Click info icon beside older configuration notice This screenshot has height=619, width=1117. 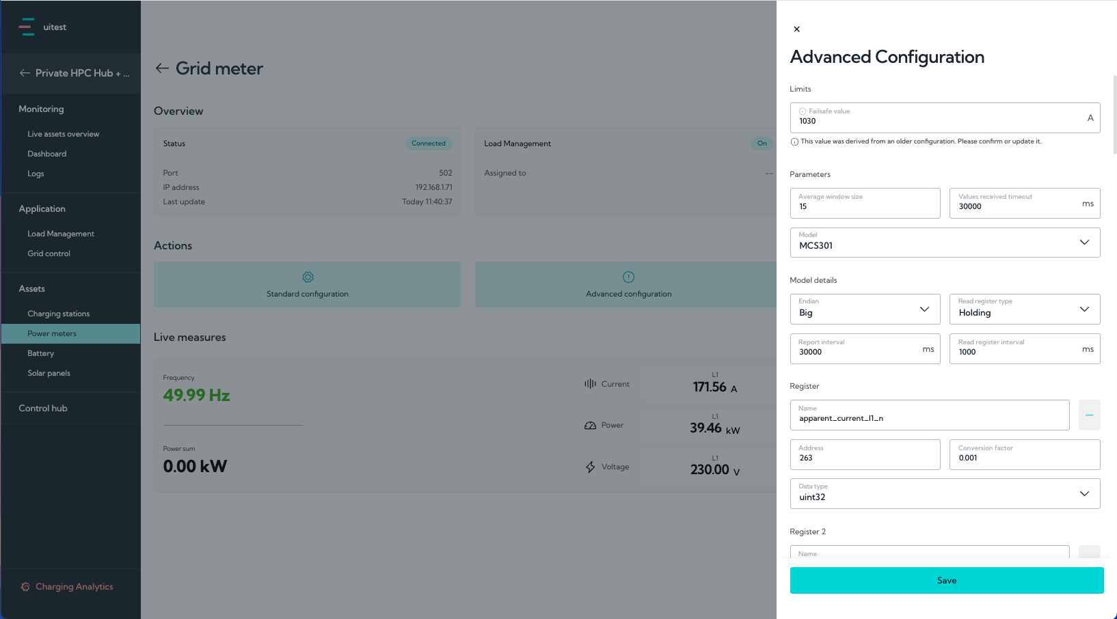(x=794, y=142)
